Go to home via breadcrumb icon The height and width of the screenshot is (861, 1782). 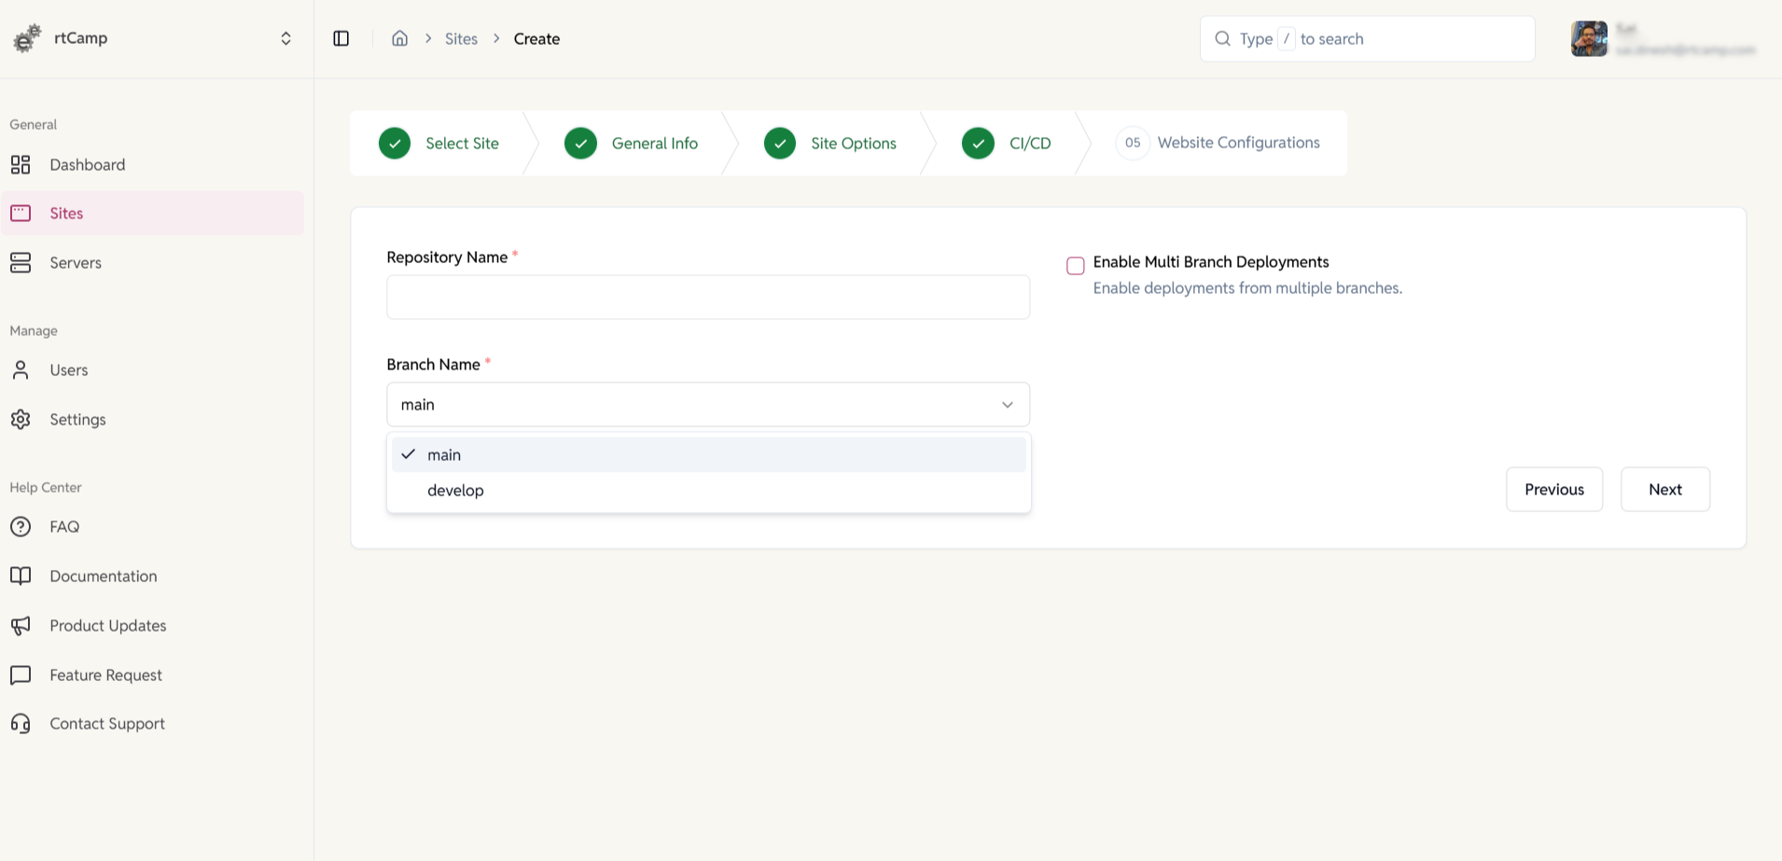click(399, 38)
